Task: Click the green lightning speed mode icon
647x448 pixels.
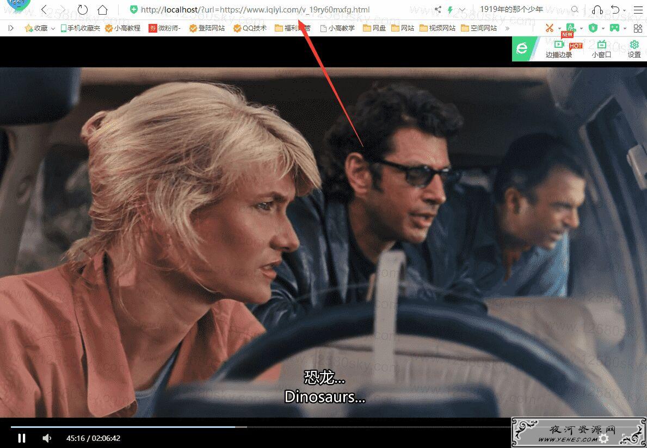Action: (450, 9)
